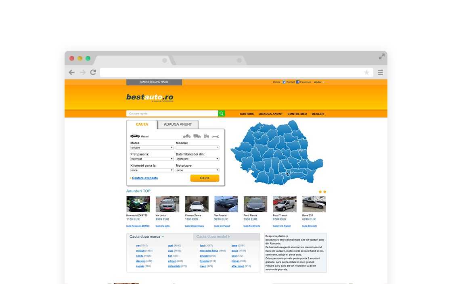Switch to the ADAUGA ANUNT tab
The image size is (452, 284).
(x=178, y=124)
